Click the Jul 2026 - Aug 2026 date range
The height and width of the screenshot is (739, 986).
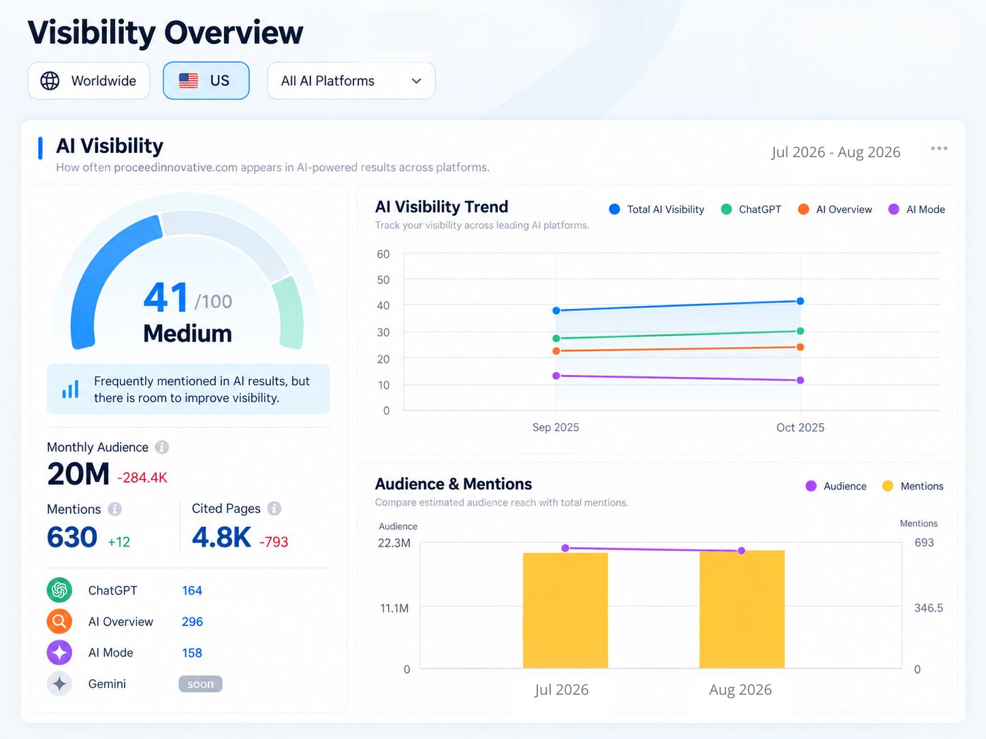(836, 152)
